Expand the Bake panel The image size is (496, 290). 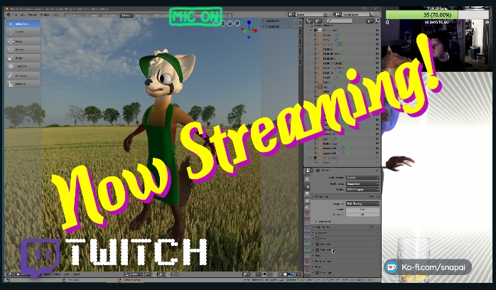[x=317, y=267]
